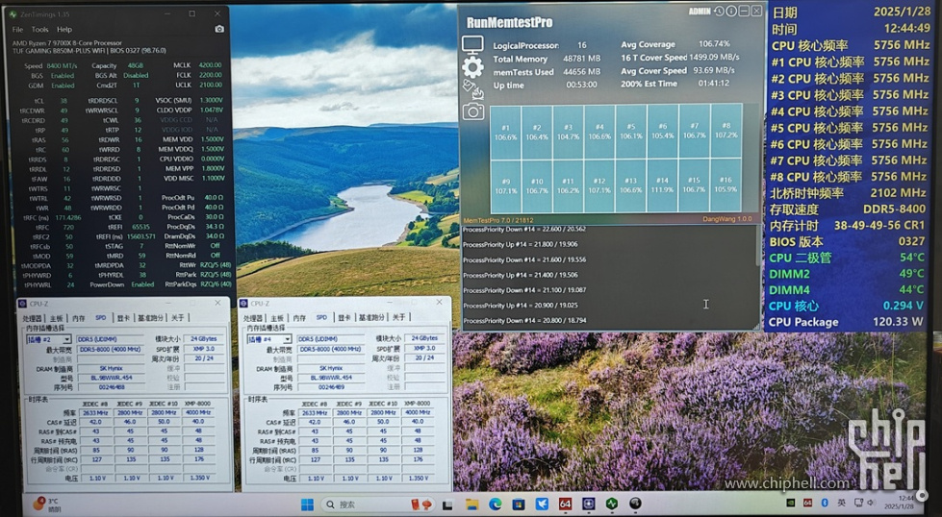
Task: Click the MEM VDD value 1.5000V in ZenTimings
Action: 213,139
